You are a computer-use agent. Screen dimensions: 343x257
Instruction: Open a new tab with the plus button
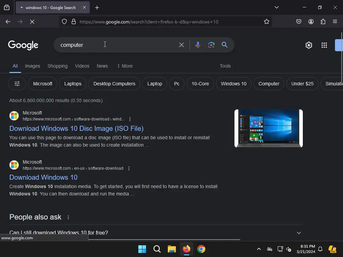click(x=97, y=8)
